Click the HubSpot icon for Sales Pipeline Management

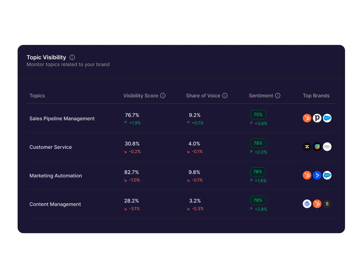pyautogui.click(x=307, y=118)
